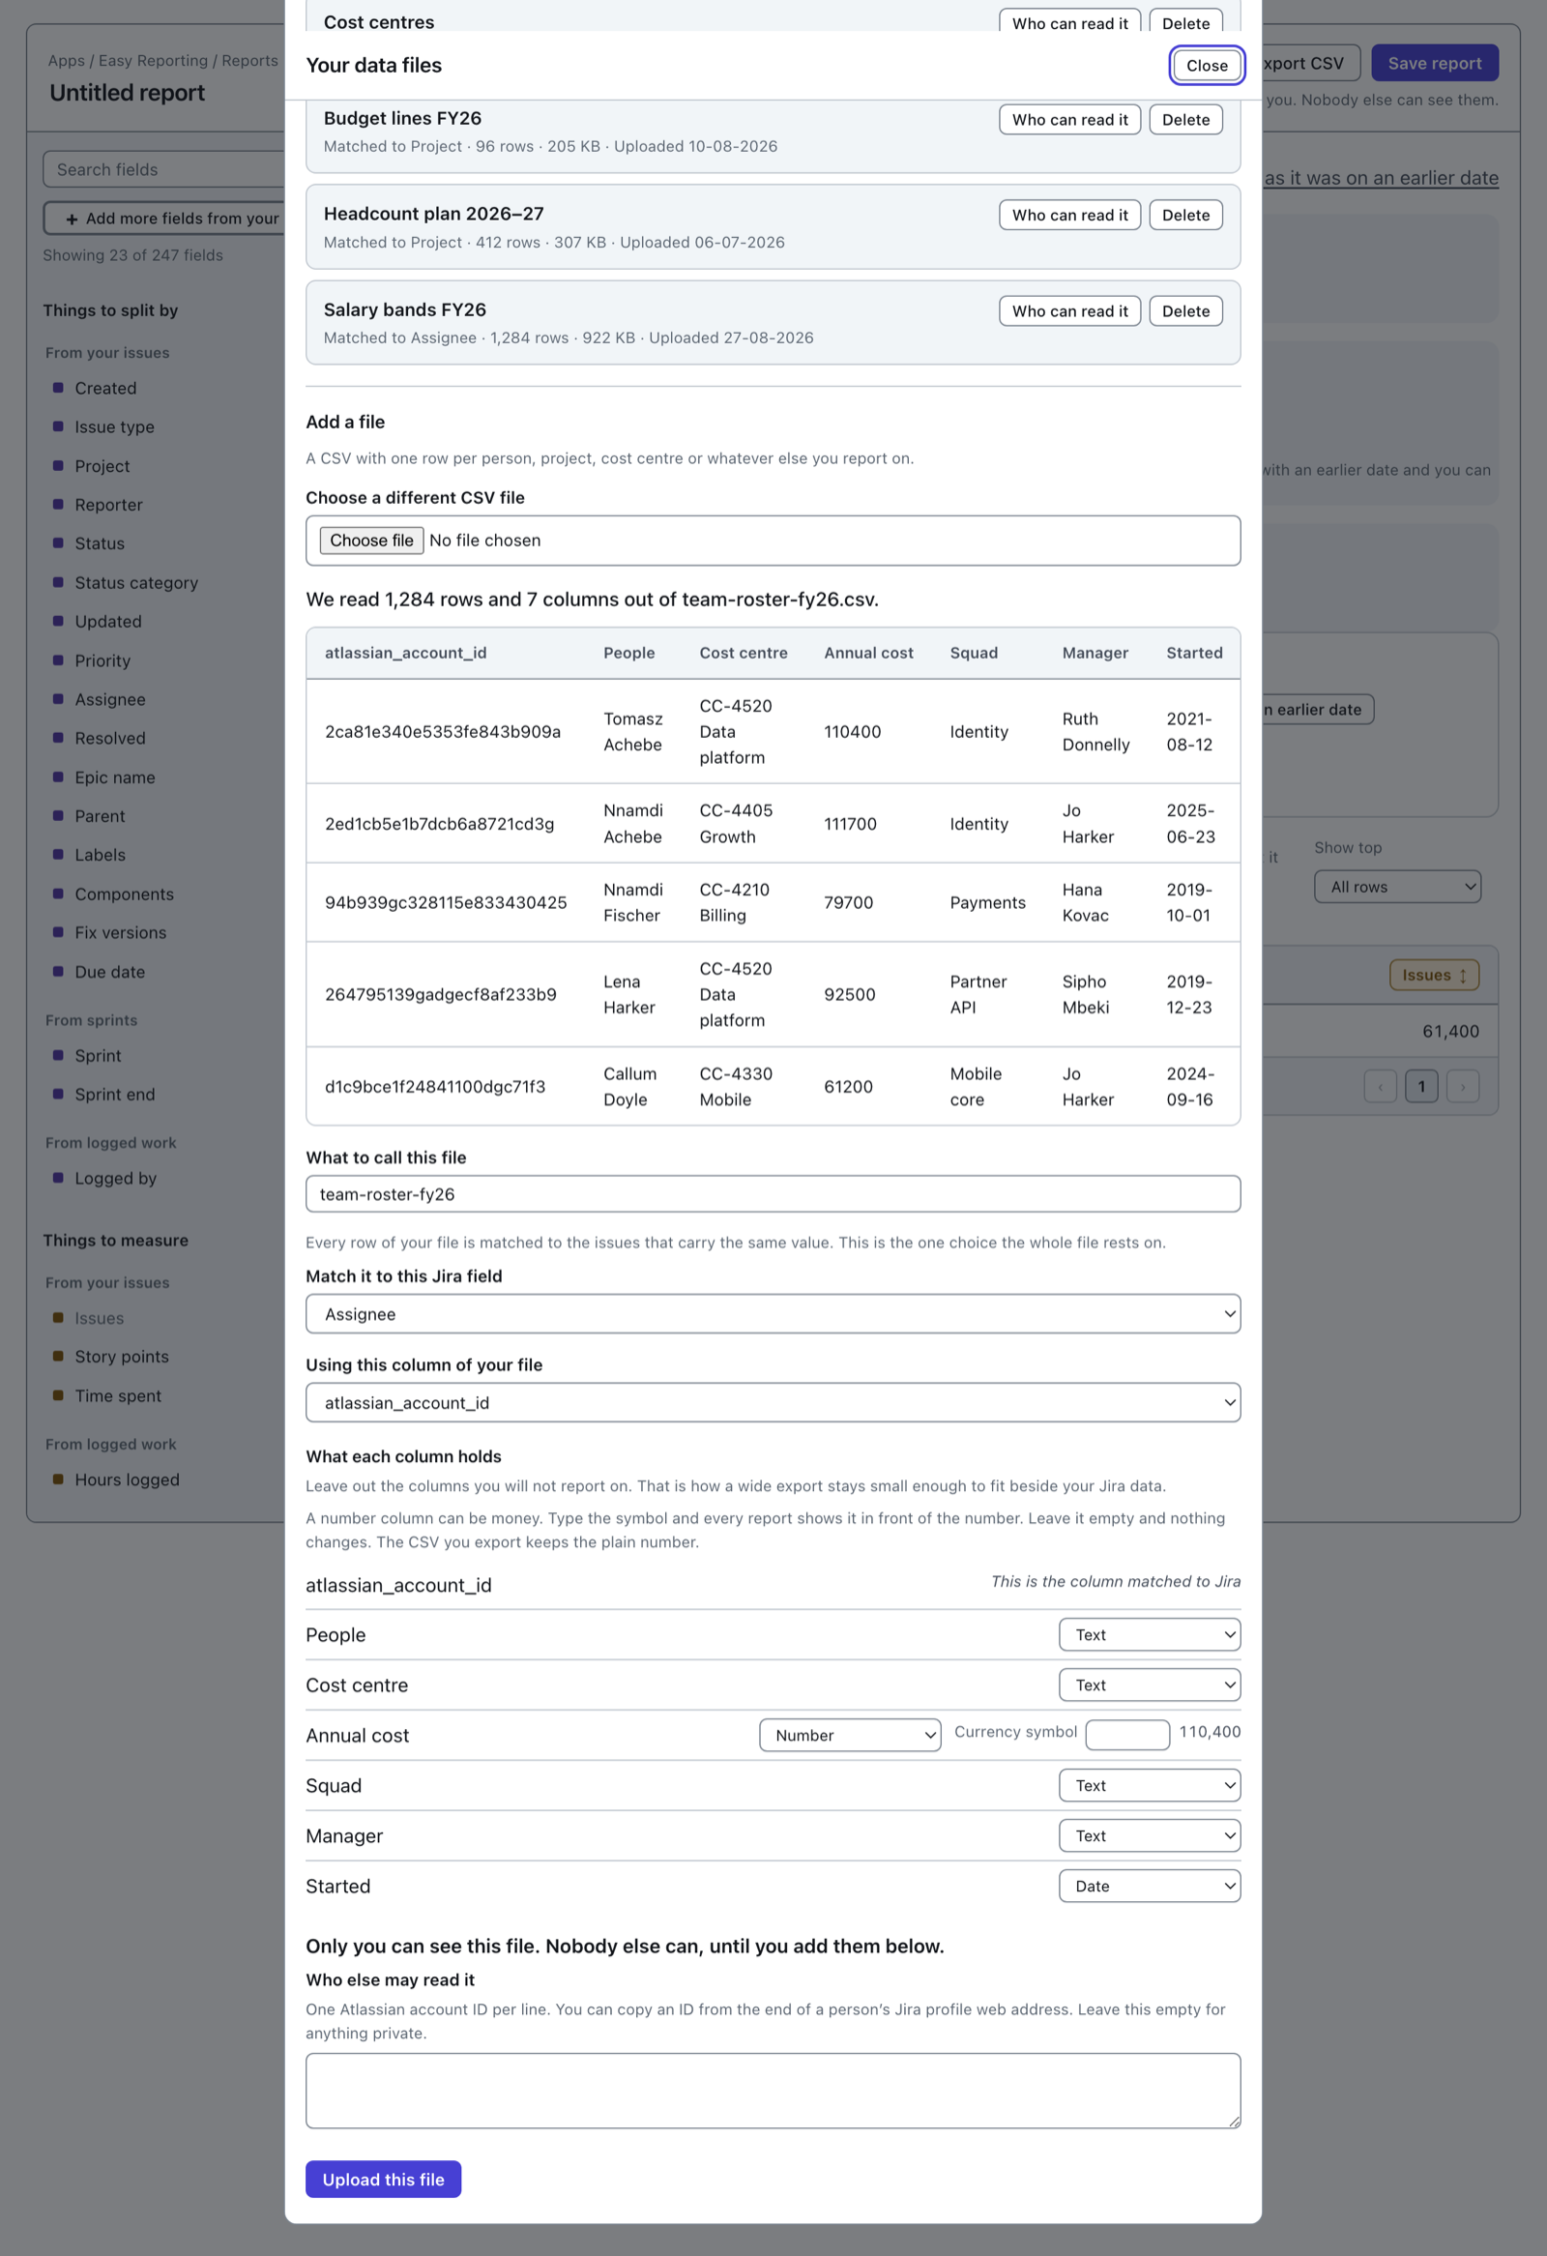Delete the Salary bands FY26 file
1547x2256 pixels.
point(1185,310)
